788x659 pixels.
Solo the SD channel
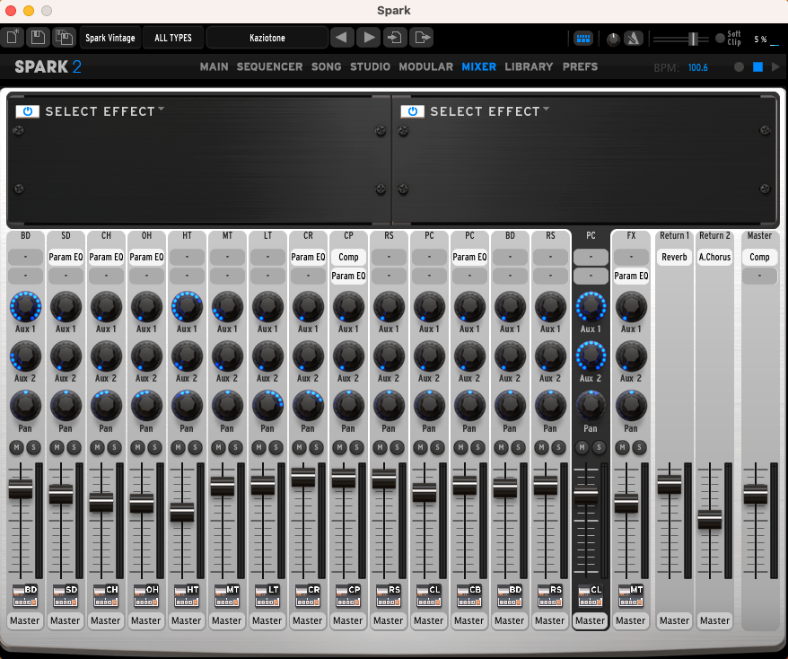click(74, 447)
